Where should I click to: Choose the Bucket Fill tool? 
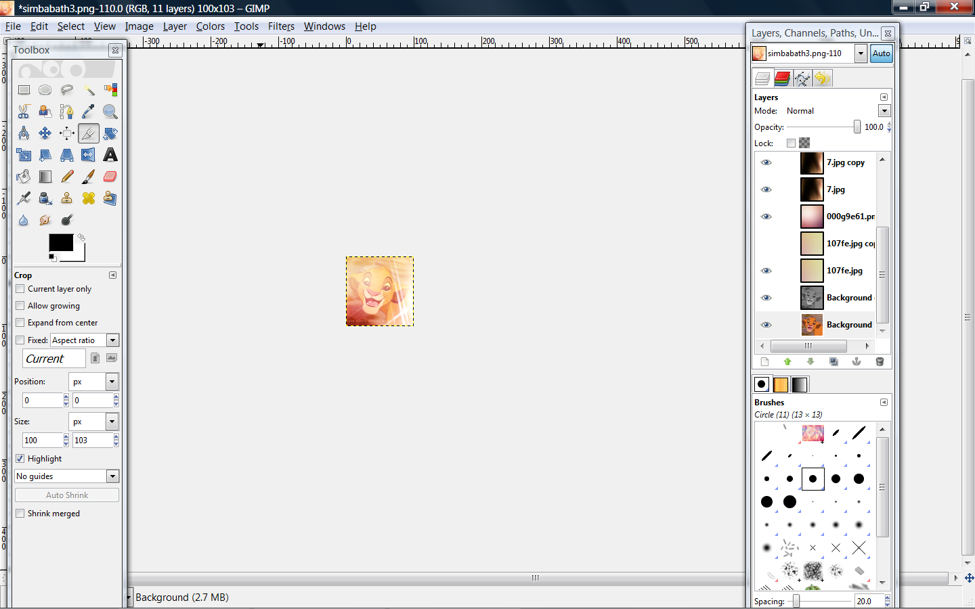click(24, 177)
